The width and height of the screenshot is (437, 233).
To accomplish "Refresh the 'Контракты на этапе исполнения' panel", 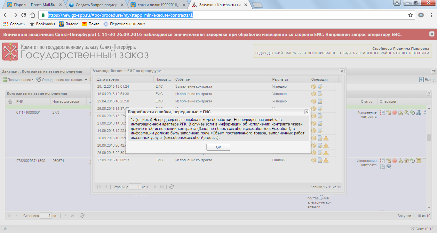I will click(428, 93).
